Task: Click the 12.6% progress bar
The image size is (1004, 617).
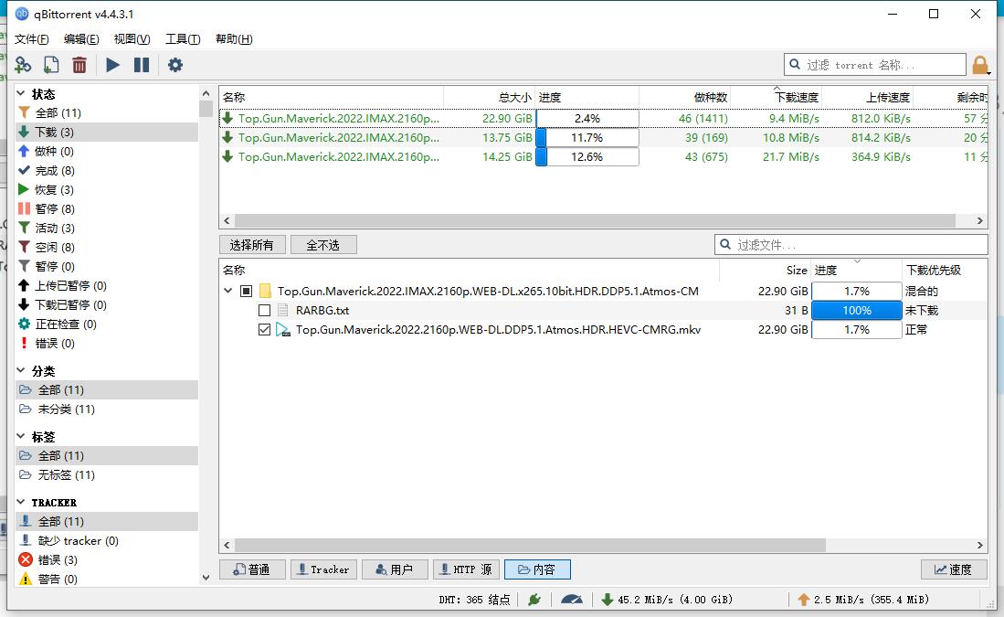Action: (x=587, y=157)
